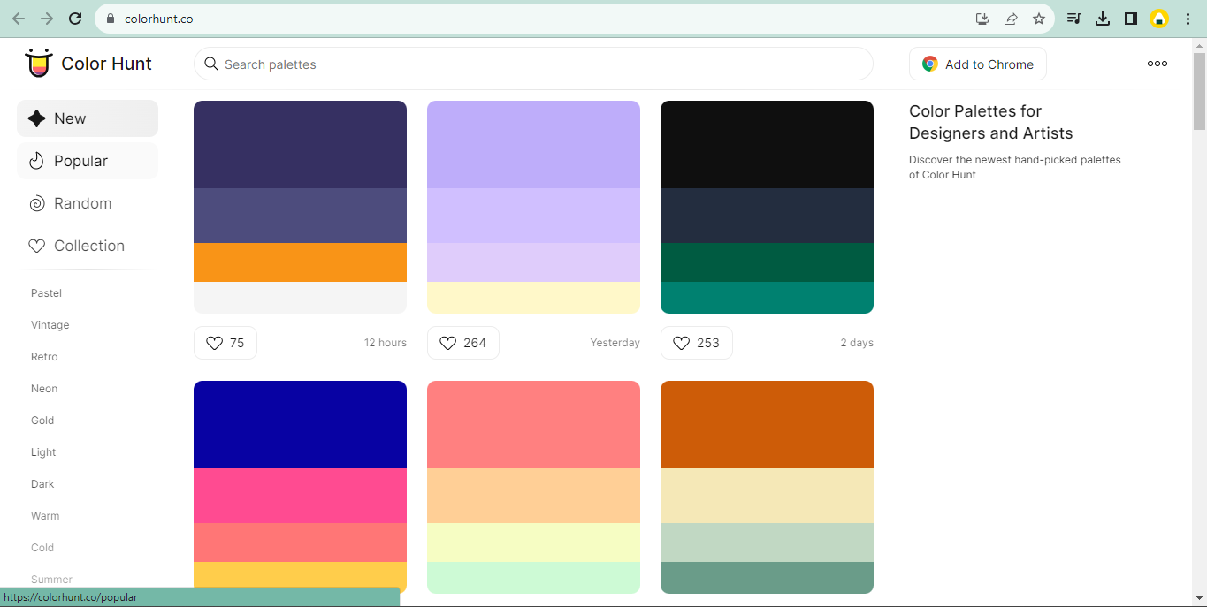Filter palettes by Warm tag
Screen dimensions: 1207x607
pos(45,516)
